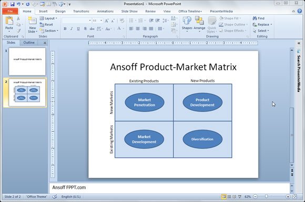Image resolution: width=305 pixels, height=202 pixels.
Task: Expand the Section dropdown
Action: (49, 30)
